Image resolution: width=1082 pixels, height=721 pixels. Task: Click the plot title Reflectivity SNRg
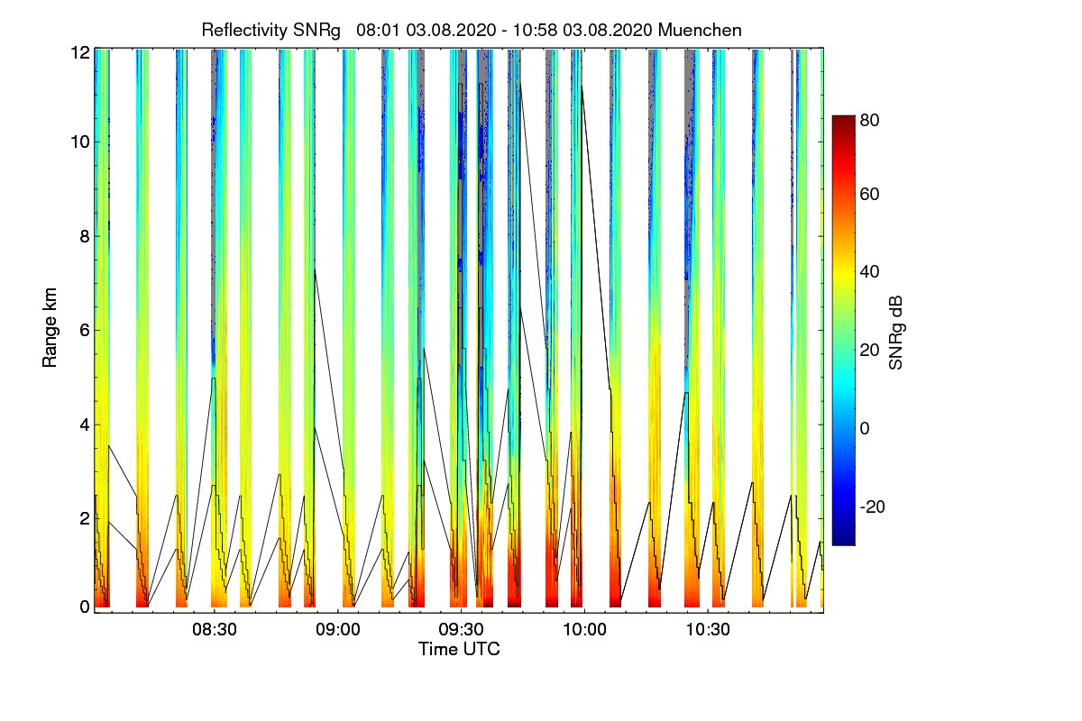click(x=271, y=30)
